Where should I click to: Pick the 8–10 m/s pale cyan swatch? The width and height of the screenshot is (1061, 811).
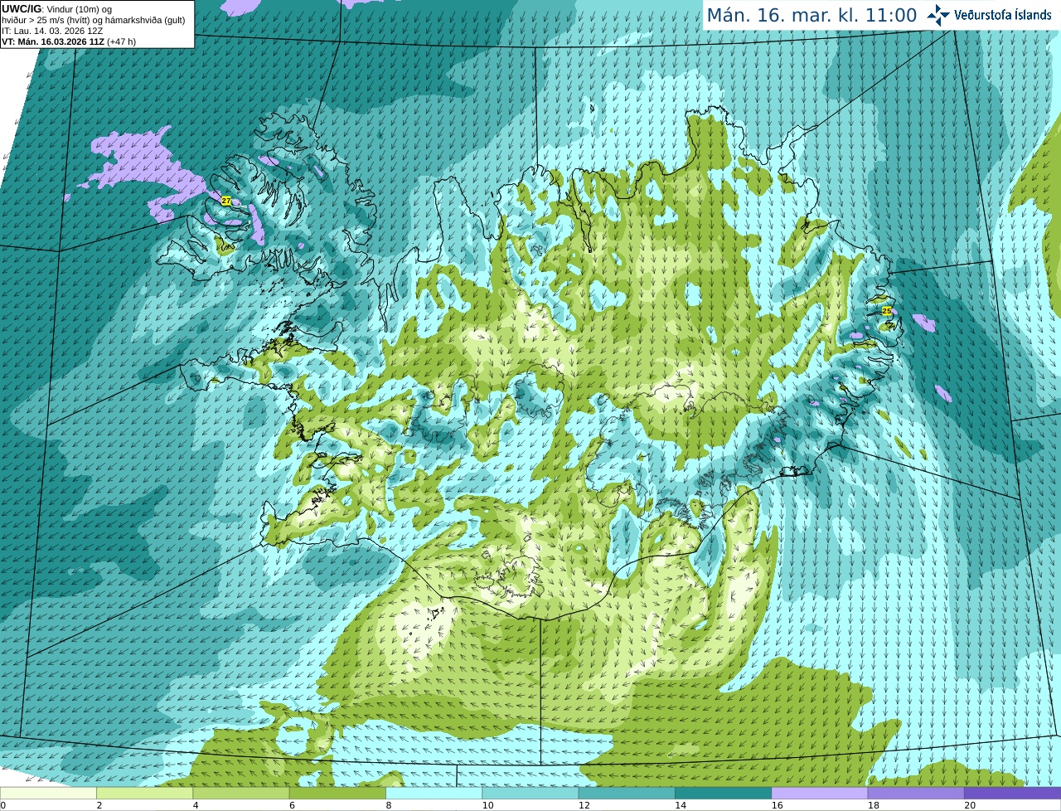tap(434, 793)
